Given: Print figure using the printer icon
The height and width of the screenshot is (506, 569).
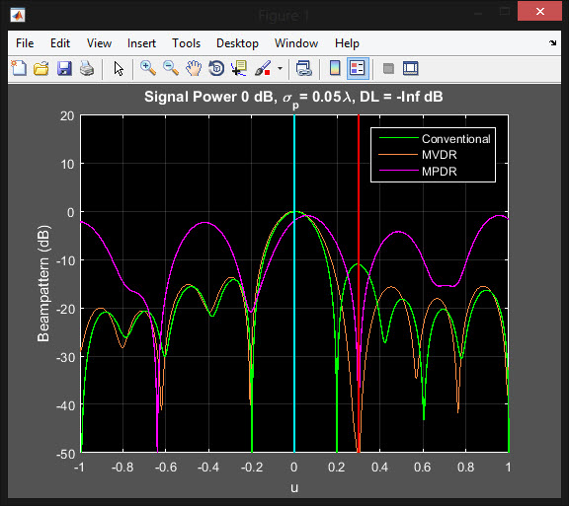Looking at the screenshot, I should pyautogui.click(x=87, y=68).
